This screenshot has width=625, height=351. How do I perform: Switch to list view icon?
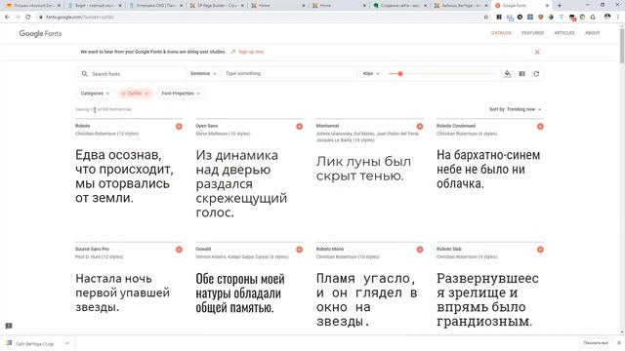point(521,74)
